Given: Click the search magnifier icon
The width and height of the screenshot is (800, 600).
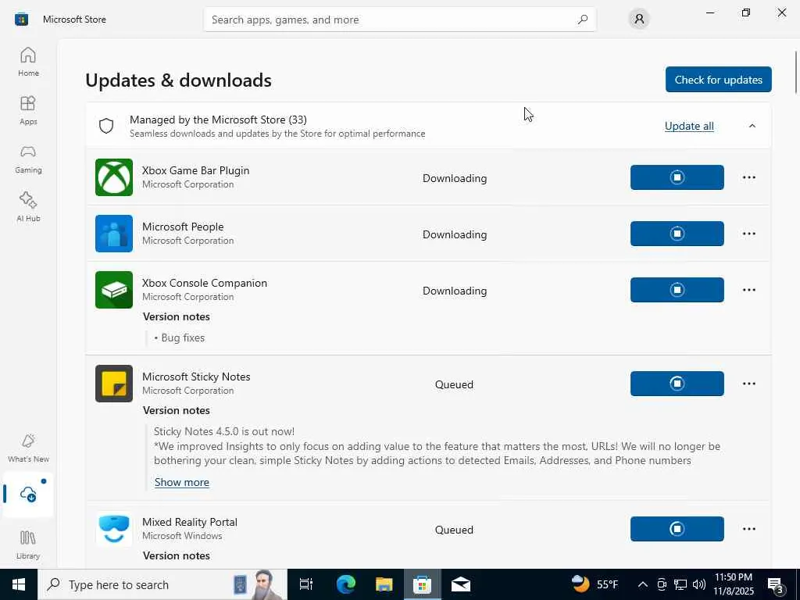Looking at the screenshot, I should pyautogui.click(x=583, y=20).
